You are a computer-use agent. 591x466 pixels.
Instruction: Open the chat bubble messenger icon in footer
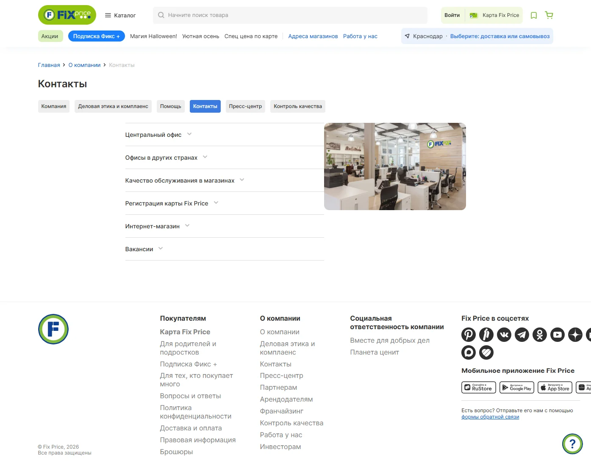click(x=469, y=352)
